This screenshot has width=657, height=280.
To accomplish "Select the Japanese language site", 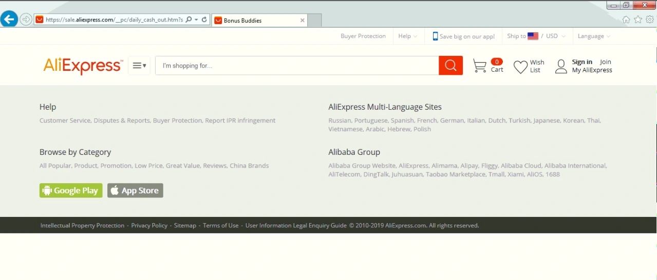I will (547, 121).
